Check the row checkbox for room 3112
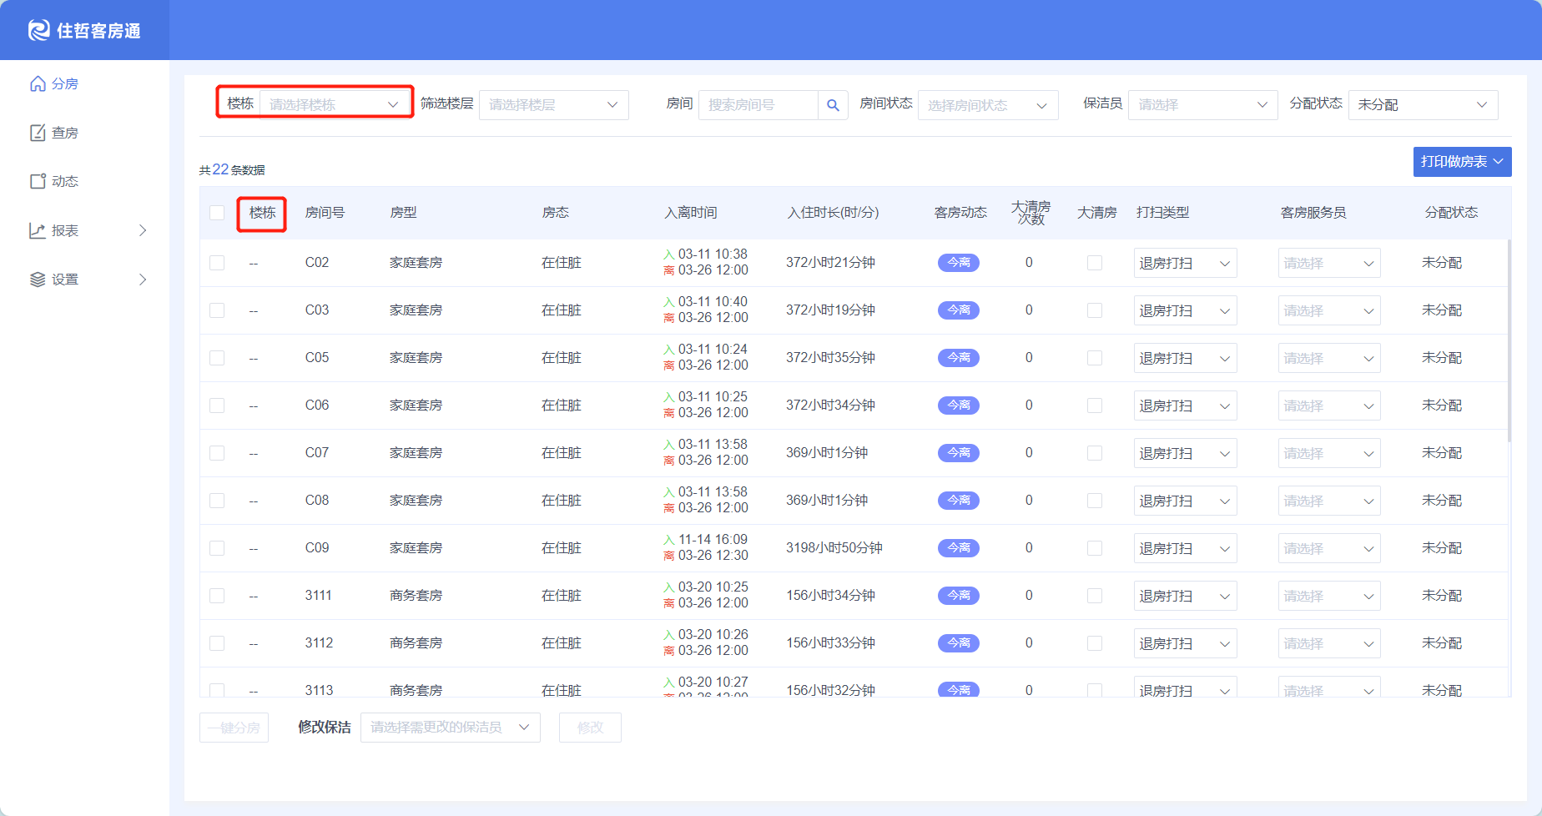The height and width of the screenshot is (816, 1542). 217,643
